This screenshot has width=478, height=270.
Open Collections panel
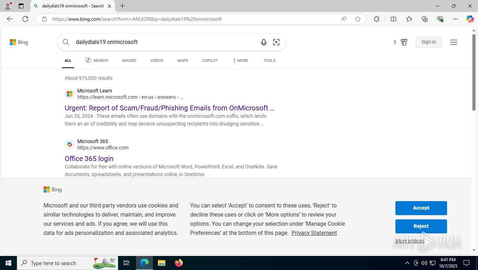(x=425, y=19)
